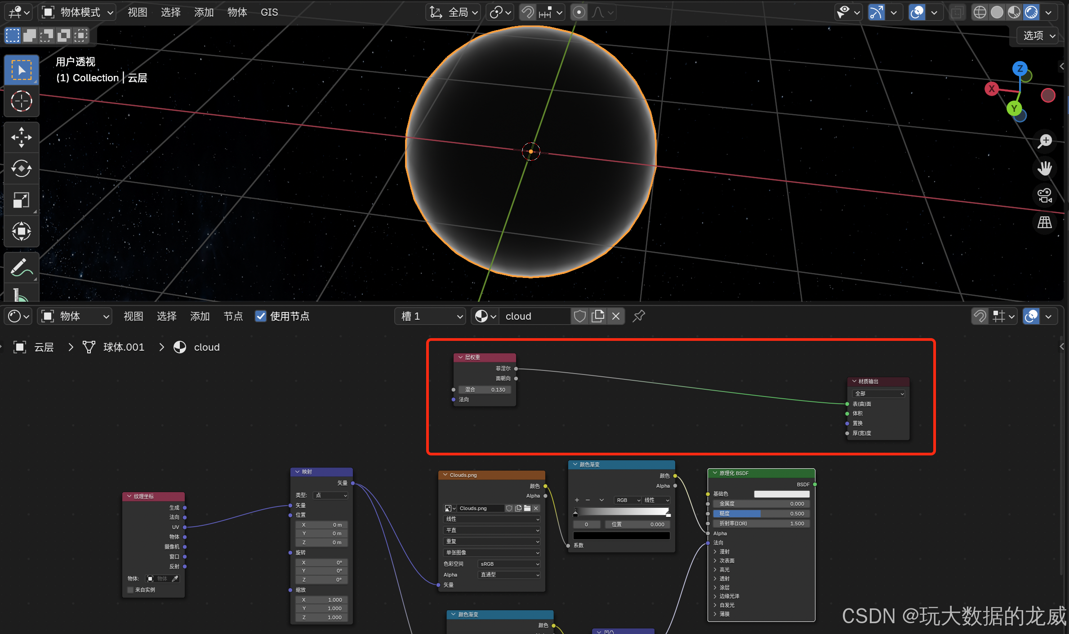Click the camera view icon

tap(1045, 196)
